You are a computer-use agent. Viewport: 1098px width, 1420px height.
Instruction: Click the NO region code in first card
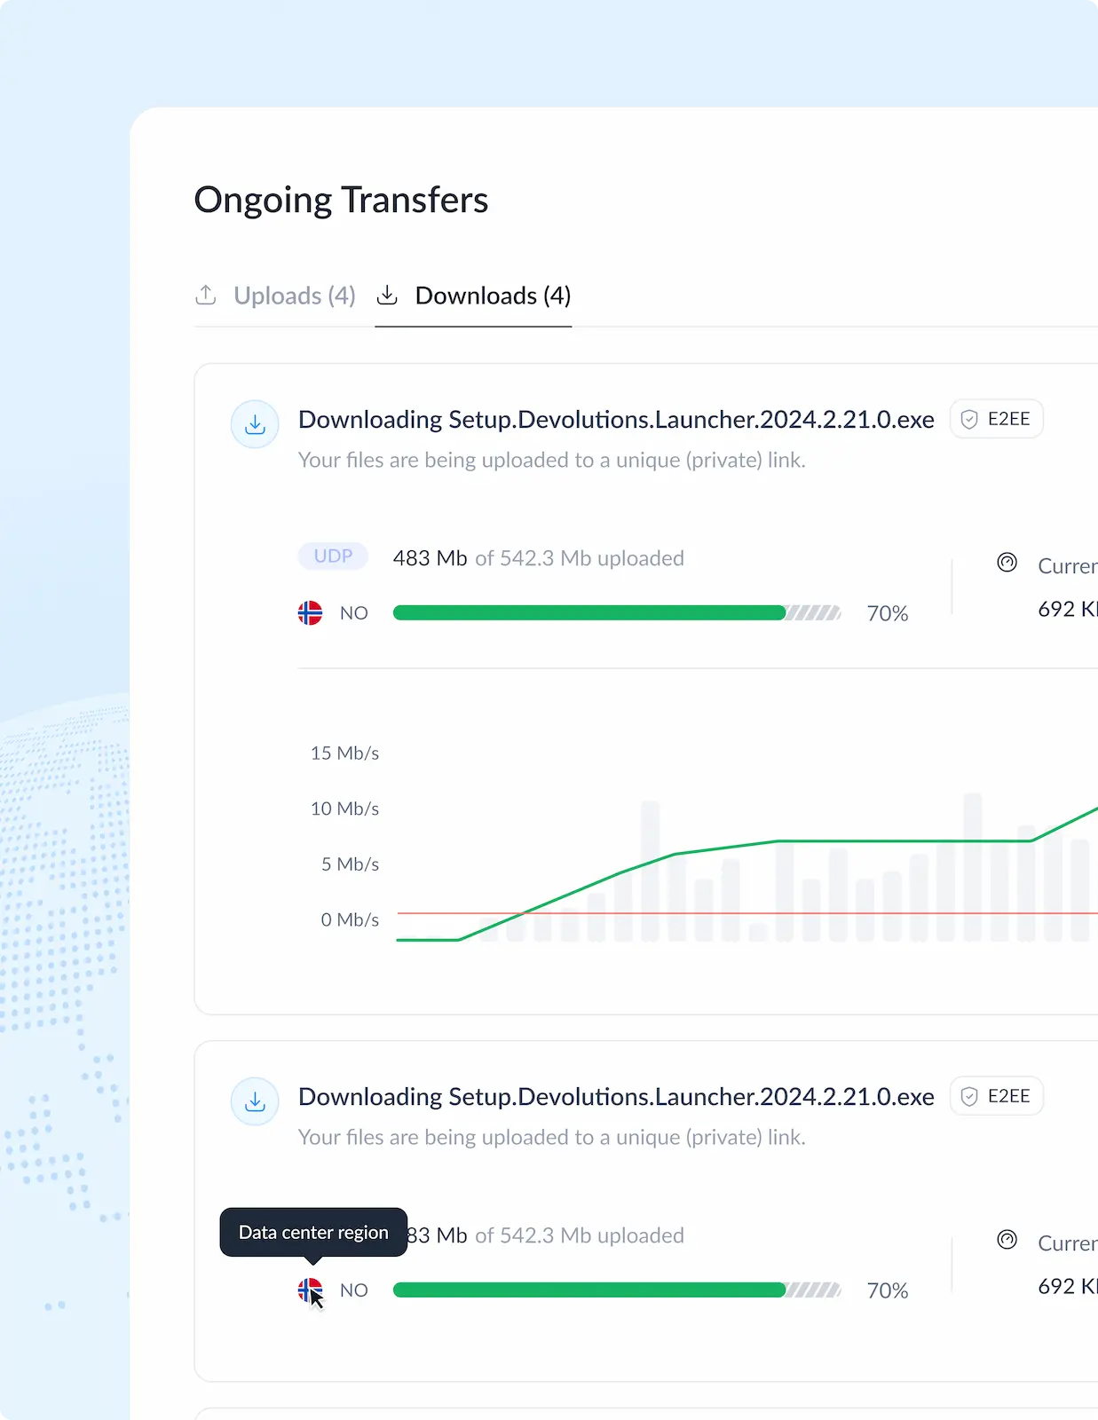[354, 613]
